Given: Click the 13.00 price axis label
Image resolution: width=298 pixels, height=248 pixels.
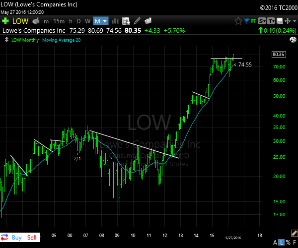Looking at the screenshot, I should (x=279, y=215).
